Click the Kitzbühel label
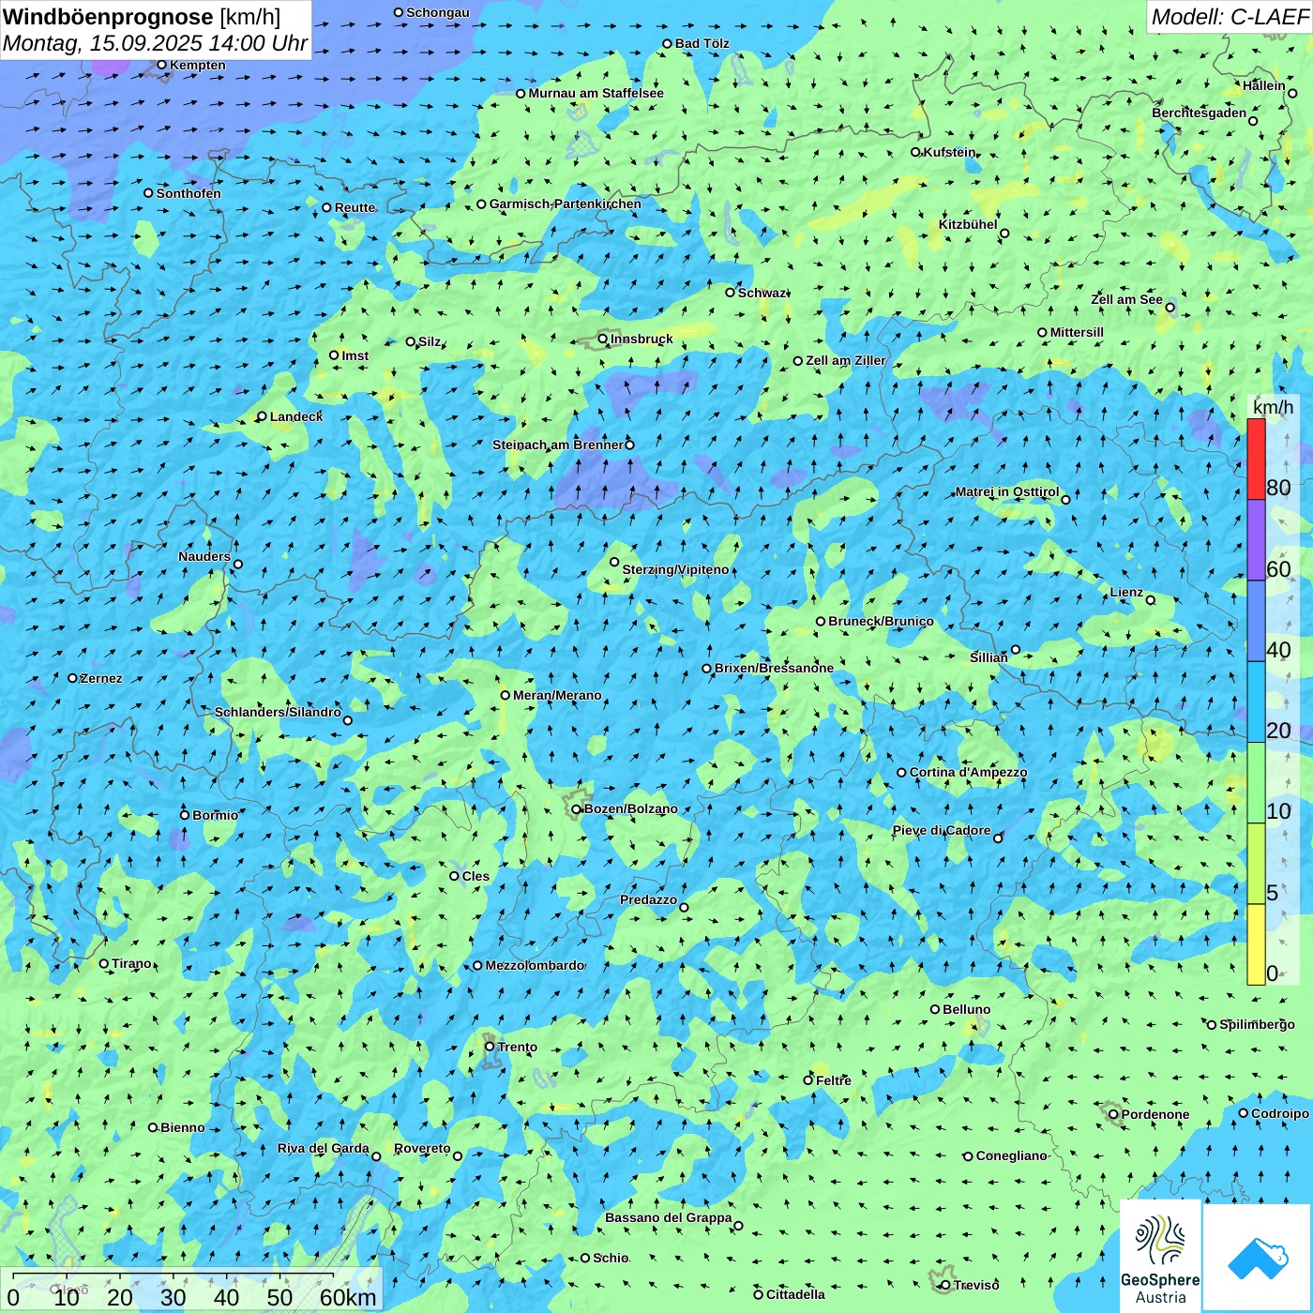The image size is (1313, 1313). pos(968,224)
